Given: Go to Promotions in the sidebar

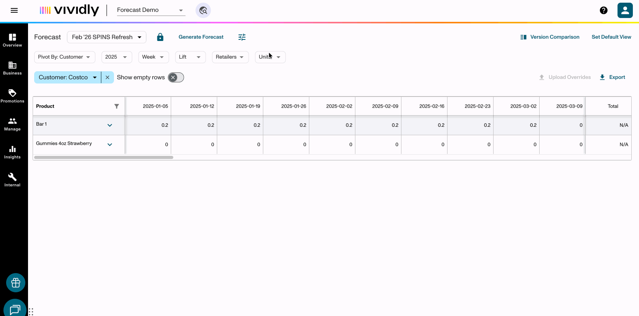Looking at the screenshot, I should 12,96.
